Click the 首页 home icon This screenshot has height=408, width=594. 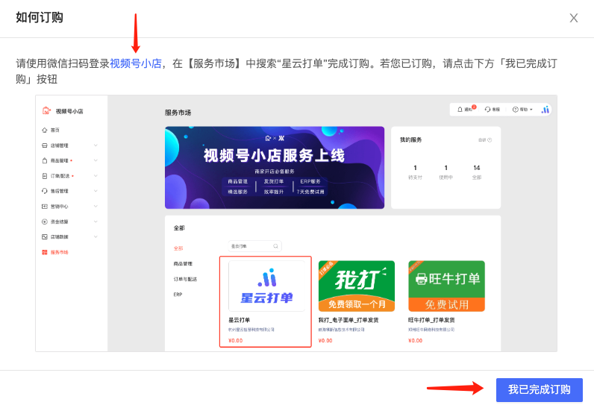pyautogui.click(x=44, y=130)
